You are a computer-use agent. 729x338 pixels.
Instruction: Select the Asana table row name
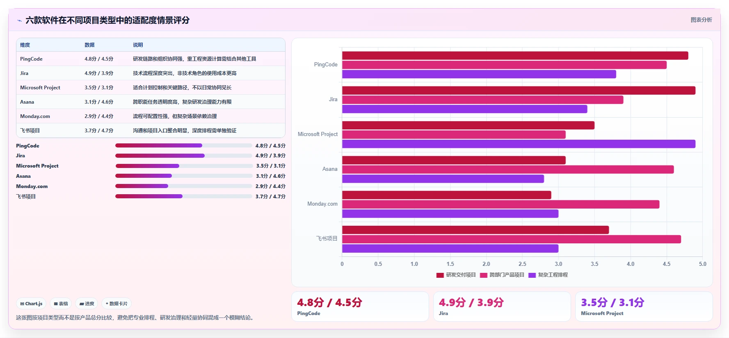tap(27, 102)
